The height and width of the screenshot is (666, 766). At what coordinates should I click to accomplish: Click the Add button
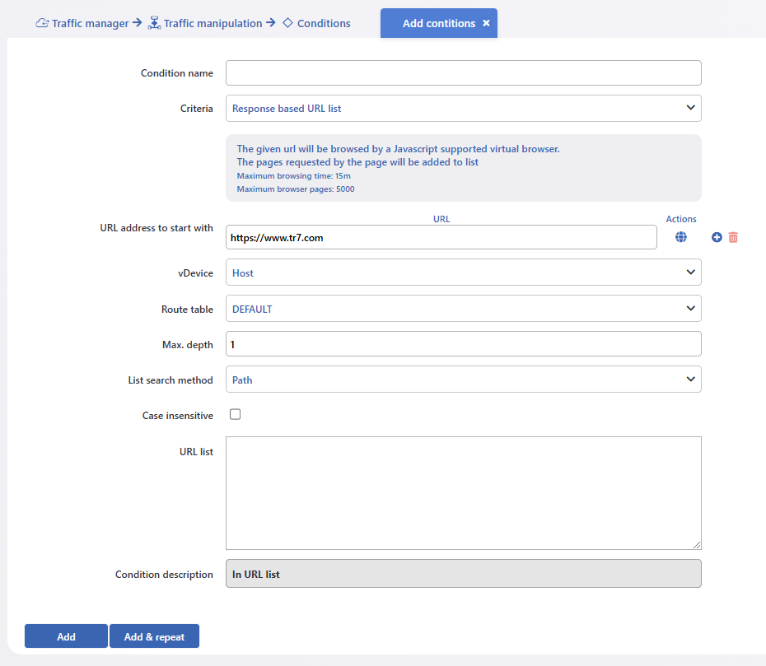pyautogui.click(x=66, y=636)
